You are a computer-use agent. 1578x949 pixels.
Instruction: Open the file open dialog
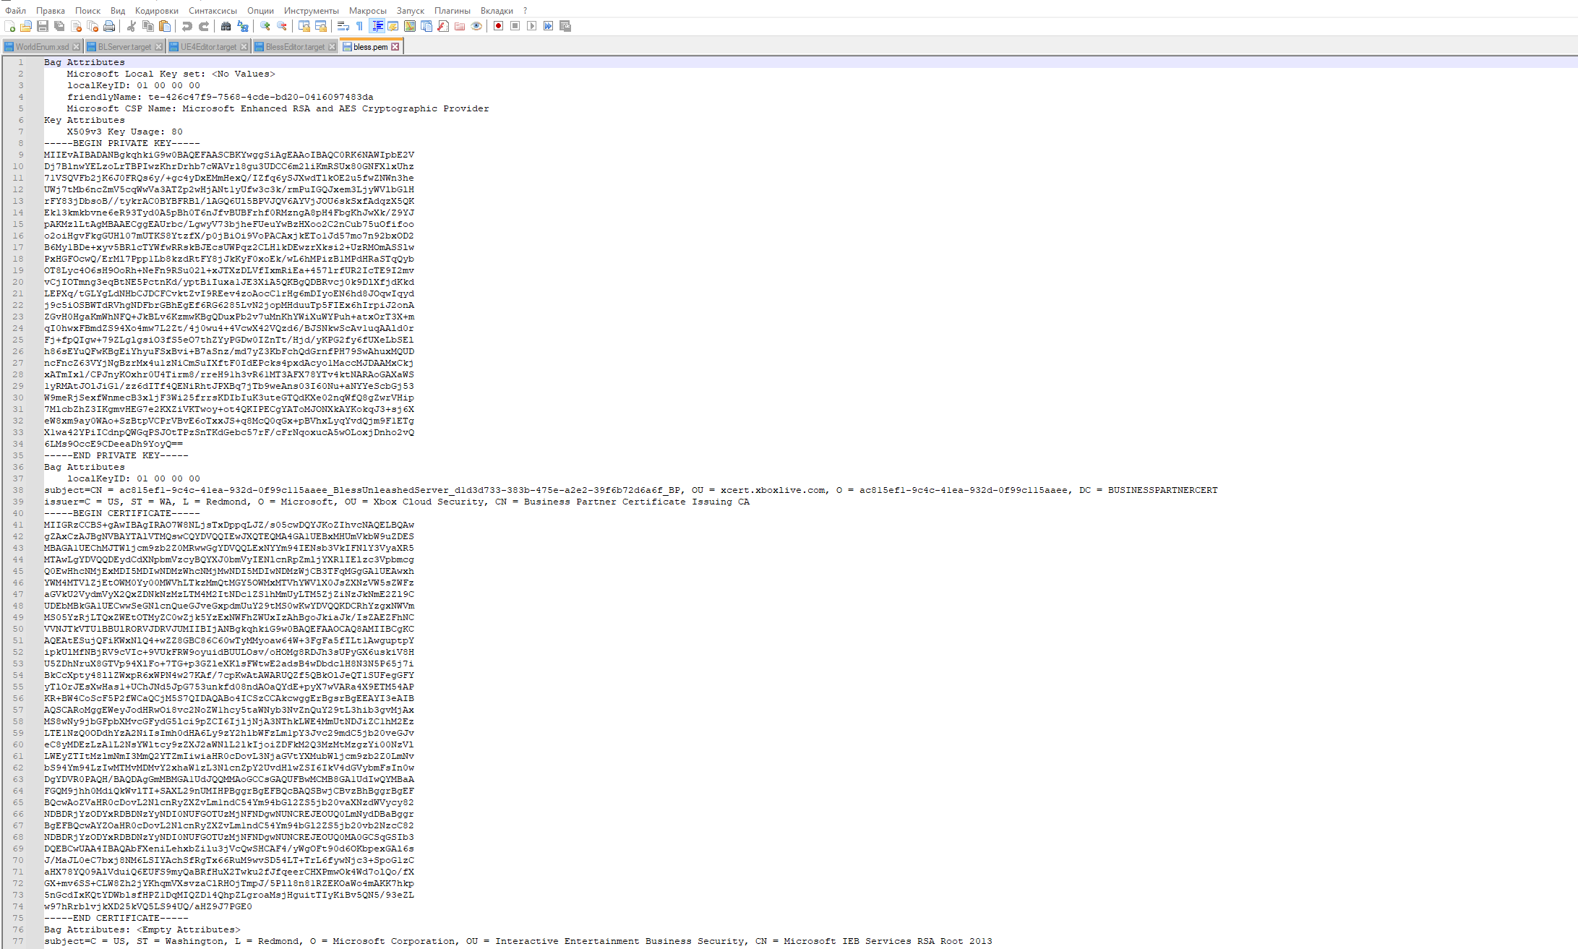(x=25, y=26)
